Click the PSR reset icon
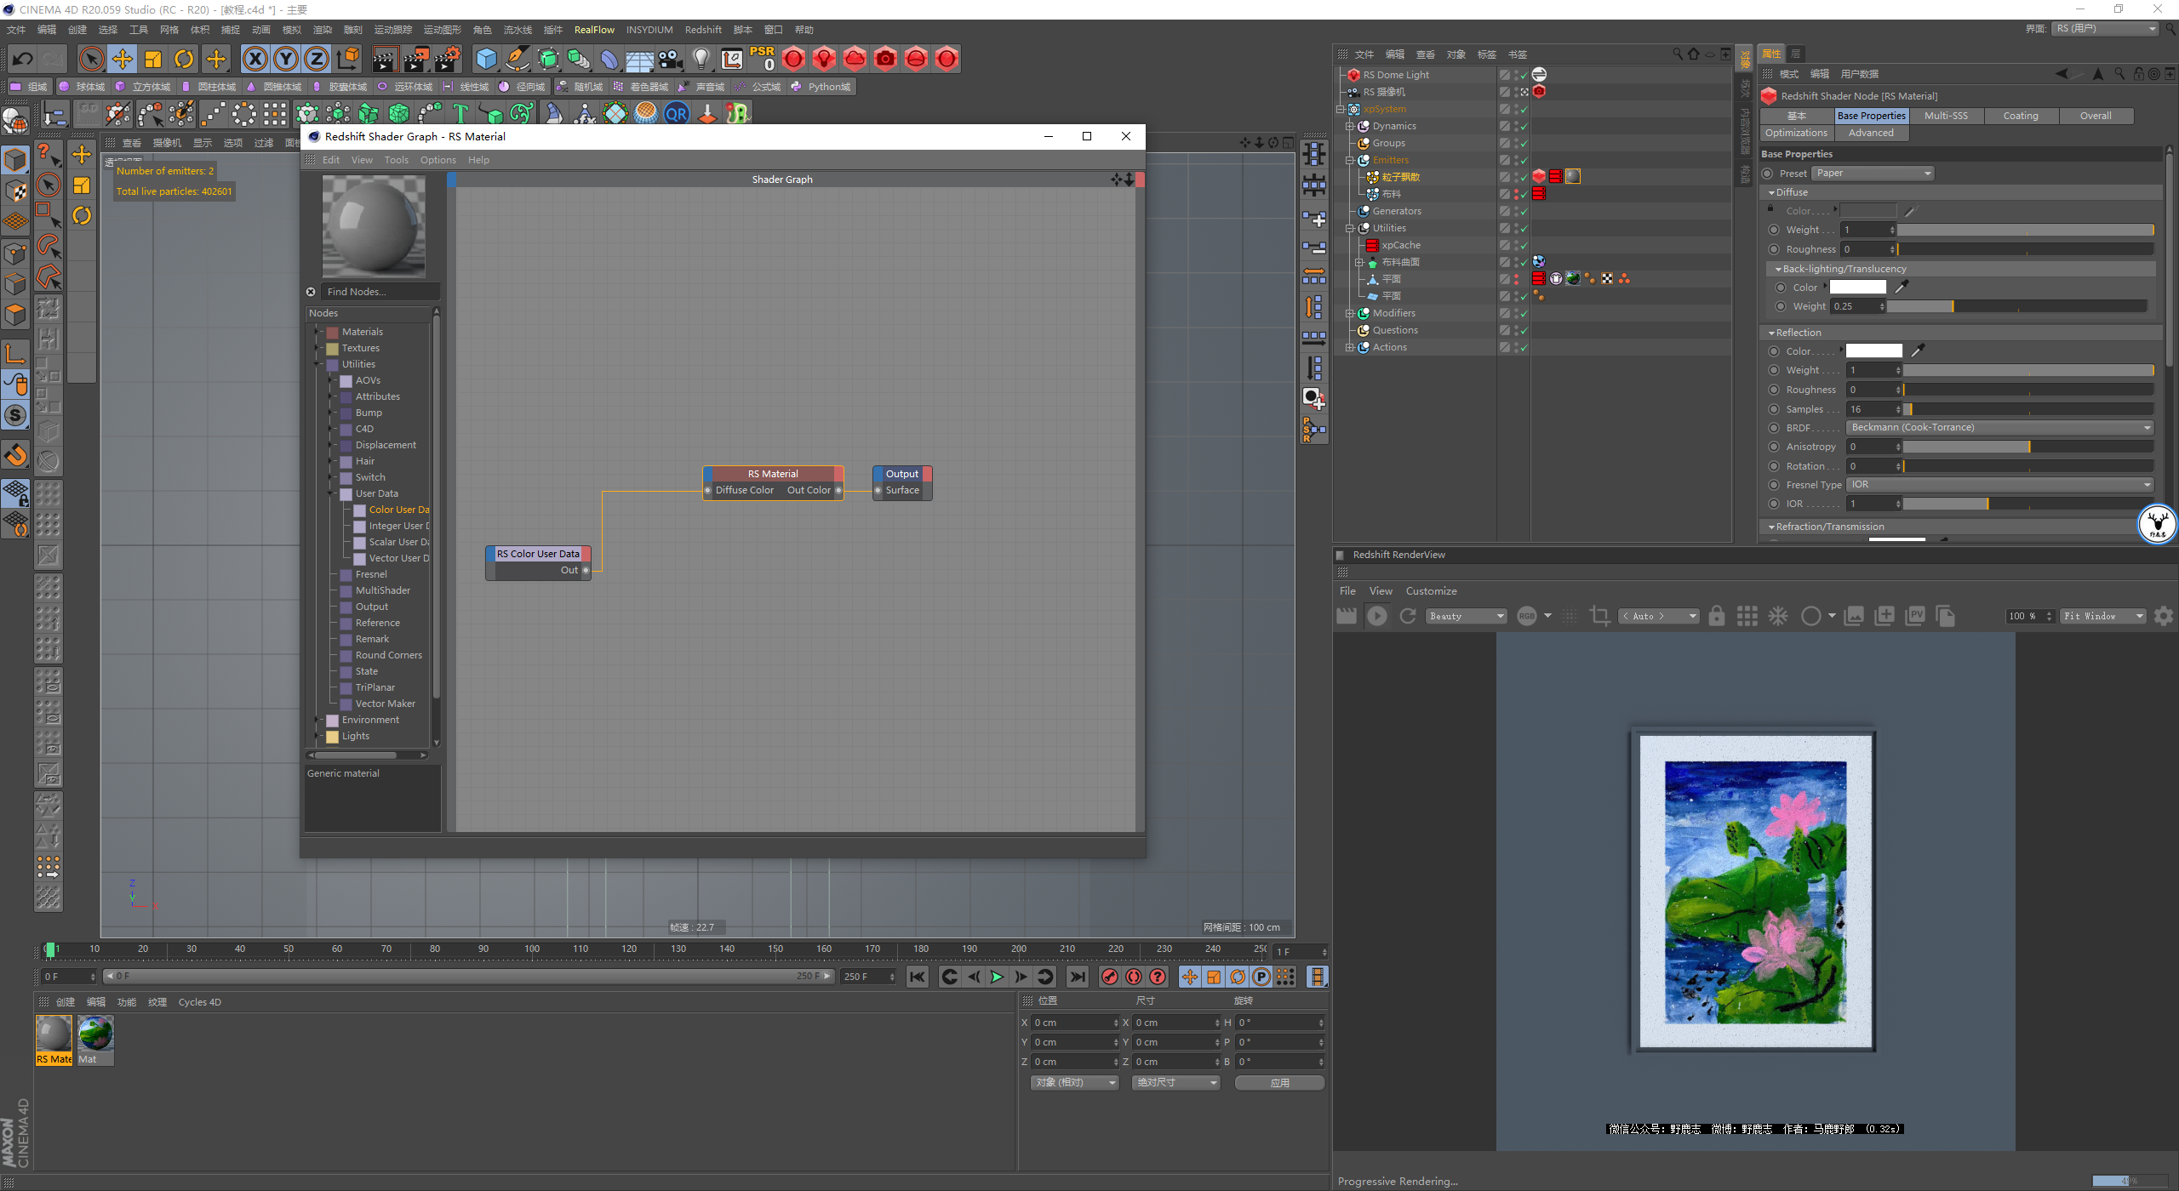The image size is (2179, 1191). [762, 59]
